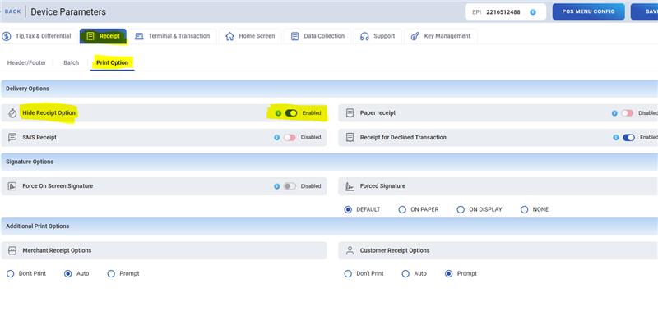Open the Tip,Tax & Differential tab
Image resolution: width=658 pixels, height=320 pixels.
click(x=38, y=36)
